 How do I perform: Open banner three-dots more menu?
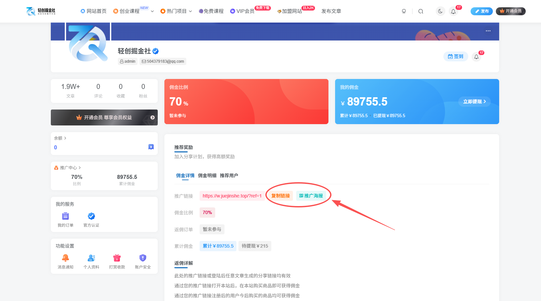coord(488,31)
